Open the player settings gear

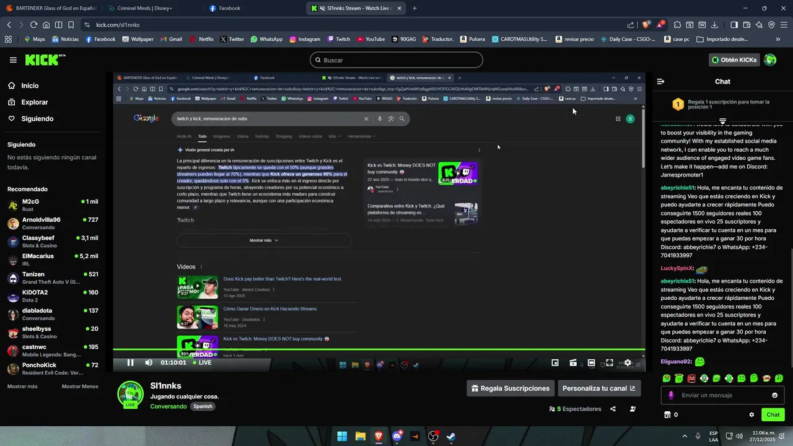tap(628, 362)
